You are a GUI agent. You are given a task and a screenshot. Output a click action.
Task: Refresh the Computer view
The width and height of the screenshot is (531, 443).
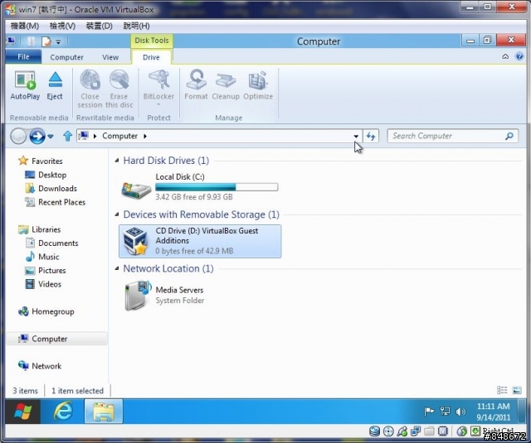[371, 136]
